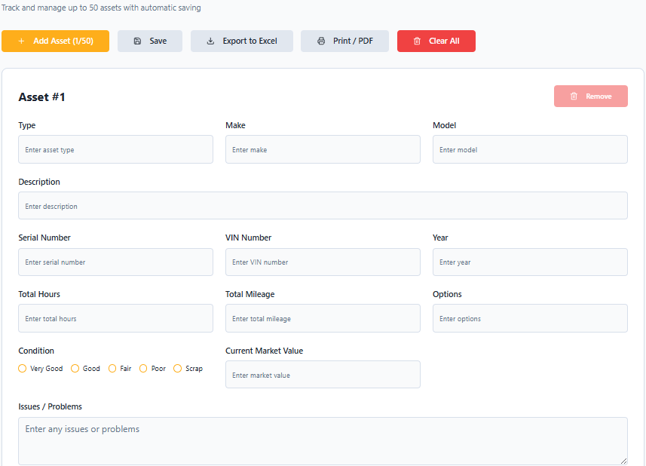Click the Issues / Problems label
Image resolution: width=646 pixels, height=466 pixels.
click(51, 406)
